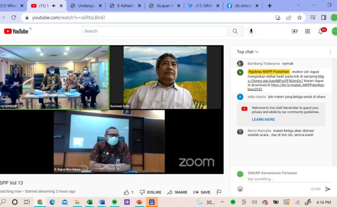
Task: Start voice search with the microphone icon
Action: pyautogui.click(x=251, y=31)
